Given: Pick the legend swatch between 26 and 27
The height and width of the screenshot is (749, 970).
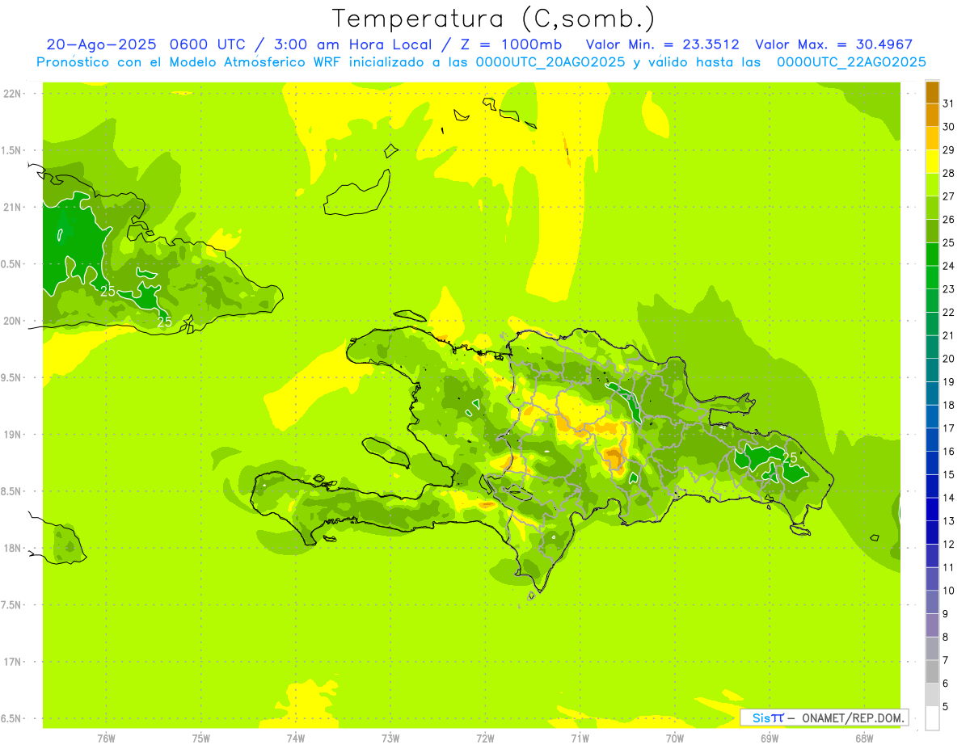Looking at the screenshot, I should (932, 208).
